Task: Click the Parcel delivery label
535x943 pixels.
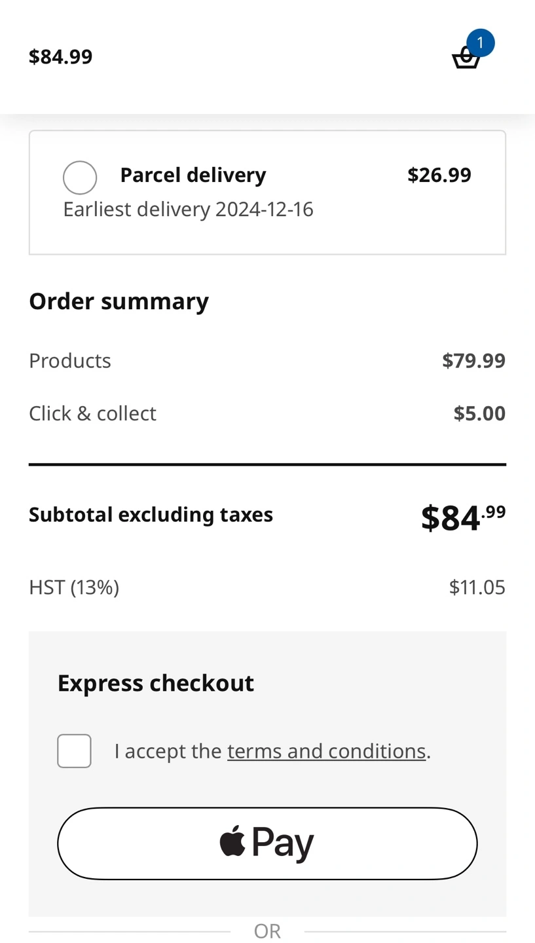Action: (193, 175)
